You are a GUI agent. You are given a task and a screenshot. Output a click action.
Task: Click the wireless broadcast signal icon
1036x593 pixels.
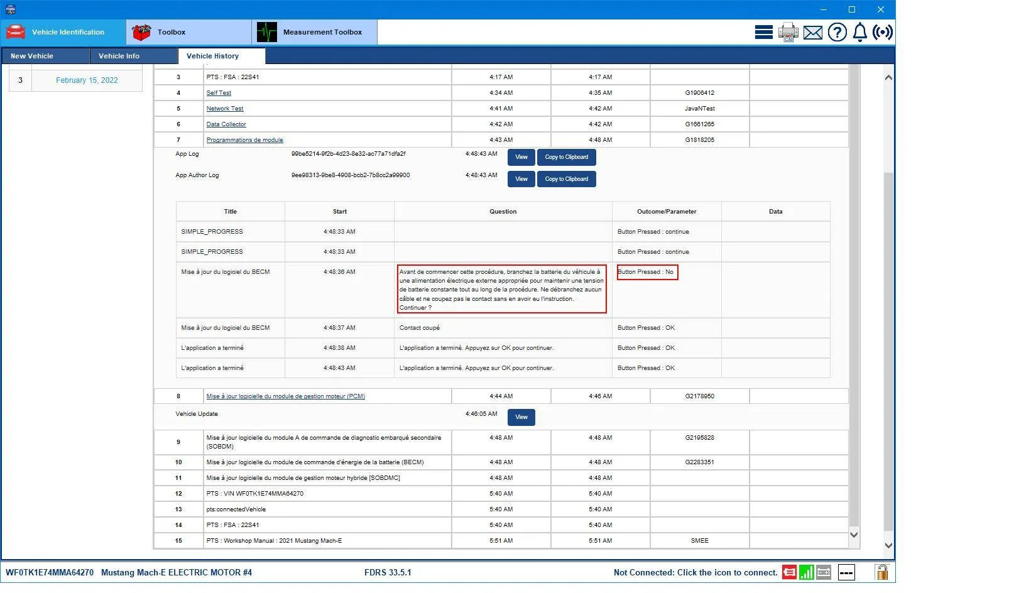click(882, 32)
